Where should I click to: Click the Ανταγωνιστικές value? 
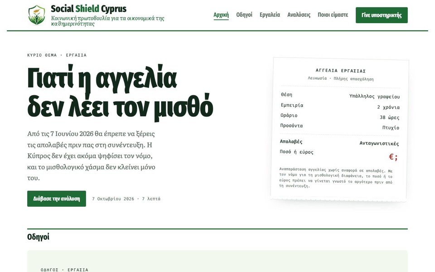click(x=379, y=144)
